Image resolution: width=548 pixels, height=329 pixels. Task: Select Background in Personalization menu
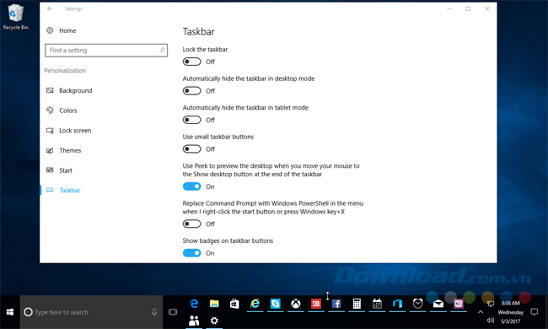[69, 90]
